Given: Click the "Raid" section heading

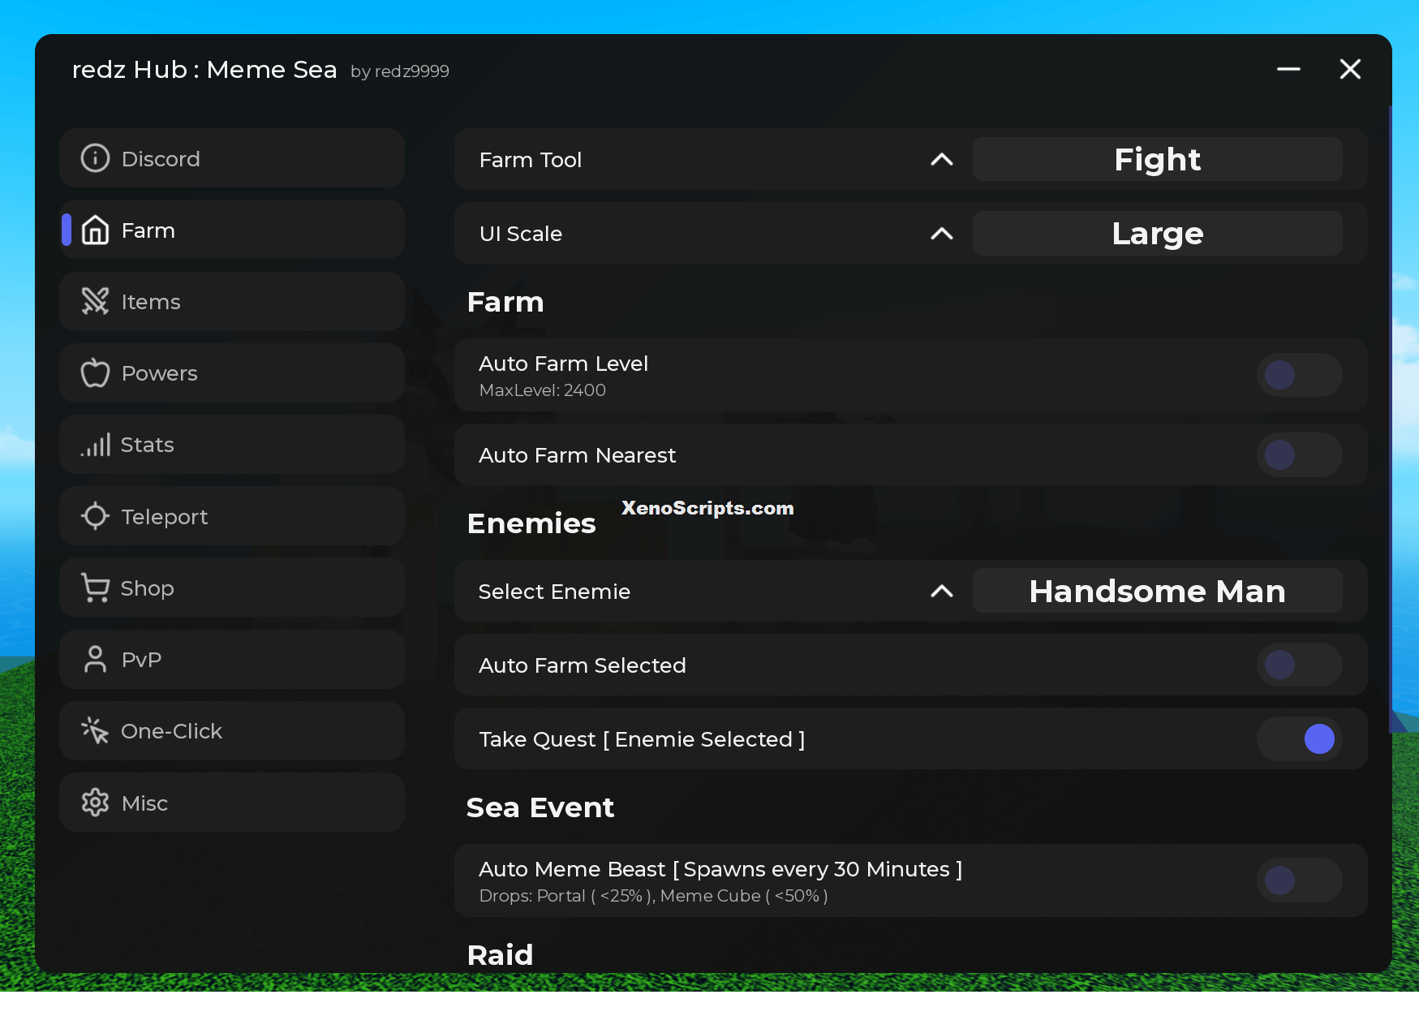Looking at the screenshot, I should click(x=500, y=954).
